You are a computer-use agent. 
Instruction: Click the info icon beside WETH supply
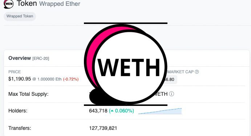click(171, 94)
